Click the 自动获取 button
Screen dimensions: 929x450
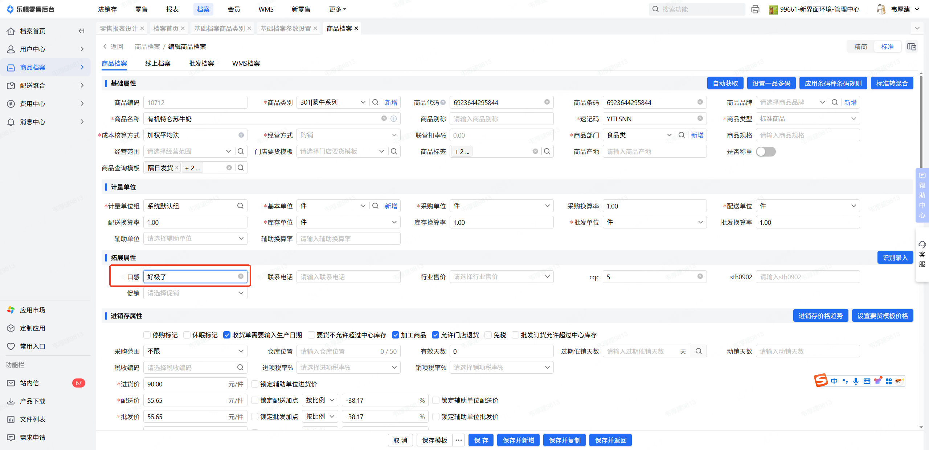click(x=725, y=83)
